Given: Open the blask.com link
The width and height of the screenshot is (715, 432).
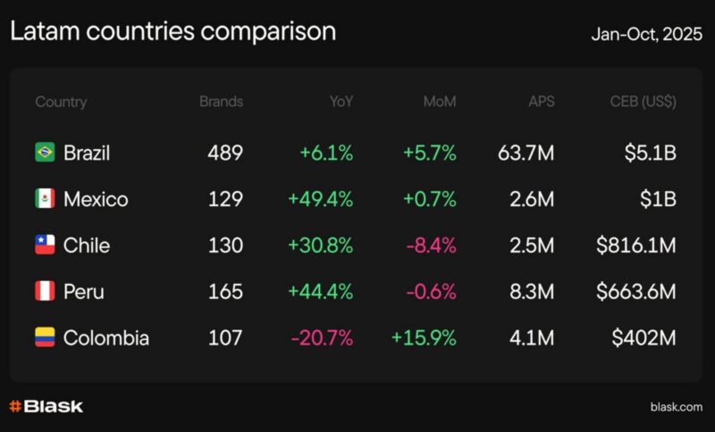Looking at the screenshot, I should click(x=677, y=407).
